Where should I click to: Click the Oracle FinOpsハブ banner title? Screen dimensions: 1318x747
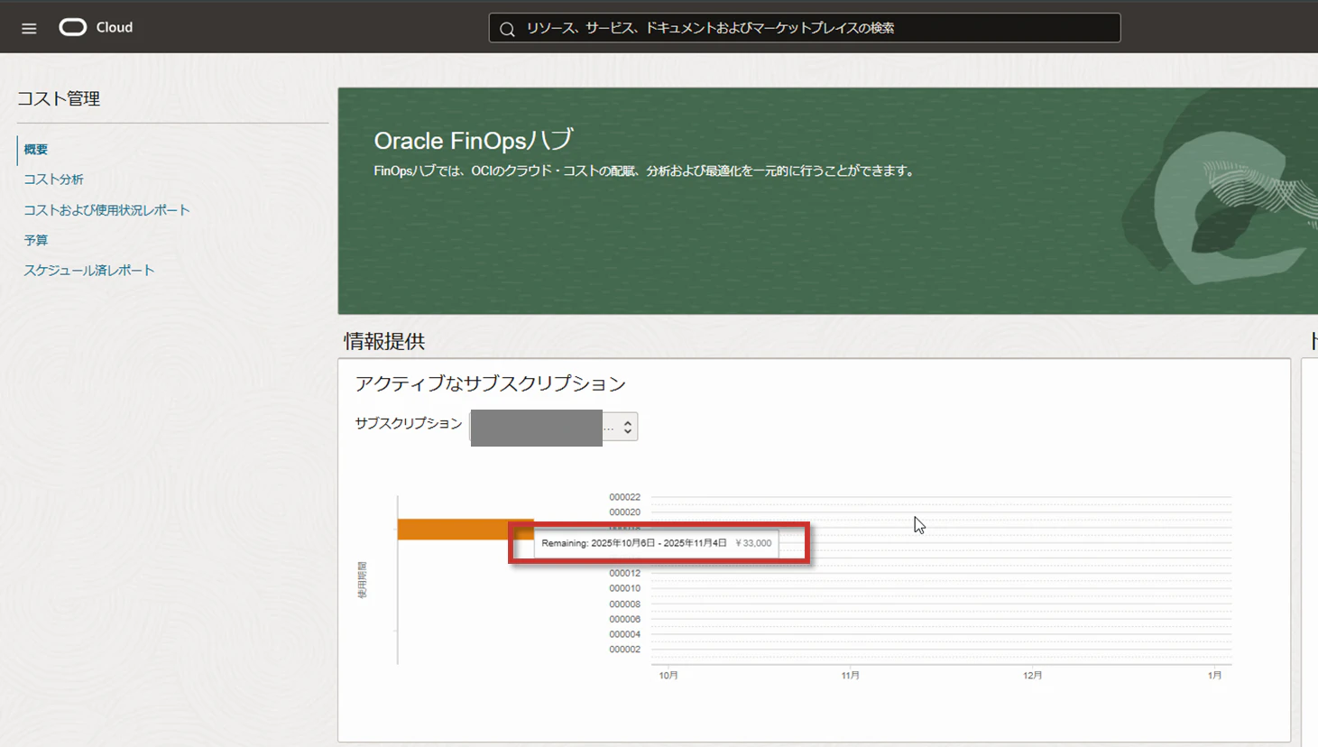474,140
